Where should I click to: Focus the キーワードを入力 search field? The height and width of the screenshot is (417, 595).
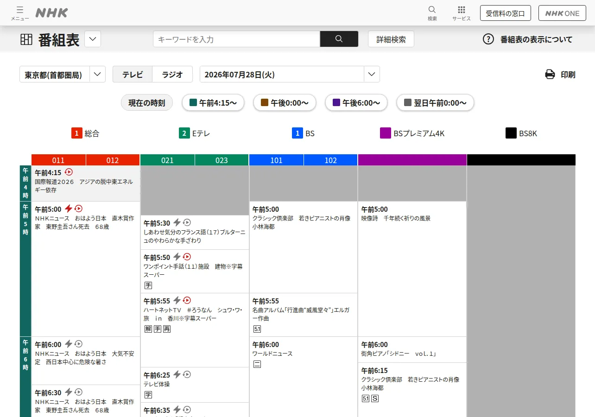(236, 39)
